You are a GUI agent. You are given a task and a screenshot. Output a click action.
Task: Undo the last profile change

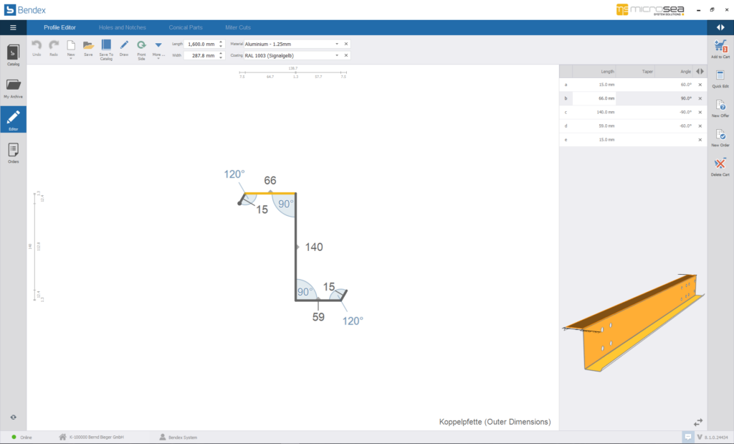[38, 45]
